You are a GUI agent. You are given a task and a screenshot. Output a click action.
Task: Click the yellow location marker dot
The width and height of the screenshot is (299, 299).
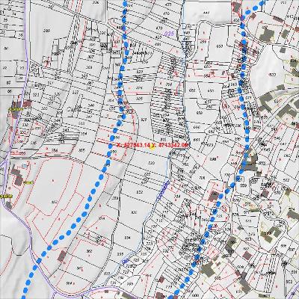152,147
